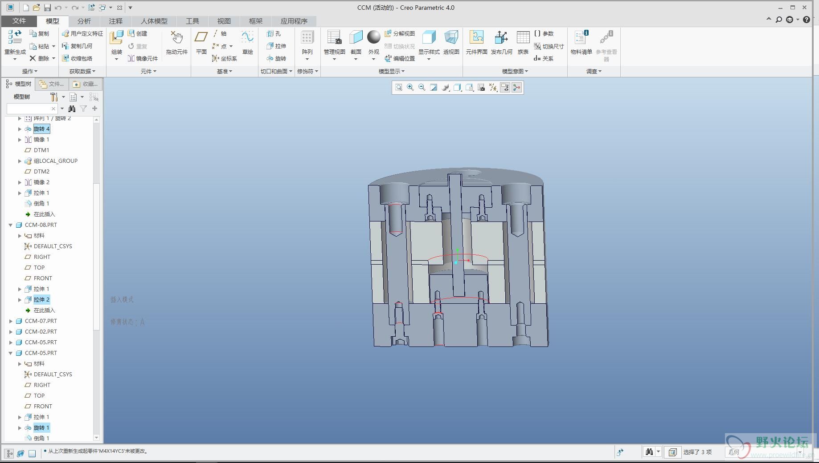Expand the CCM-02.PRT tree node
This screenshot has height=463, width=819.
tap(11, 332)
